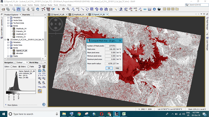Switch to the World Map tab

pos(34,62)
